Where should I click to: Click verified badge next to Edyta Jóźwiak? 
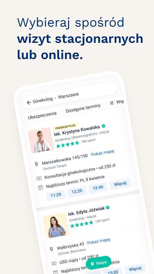[108, 208]
